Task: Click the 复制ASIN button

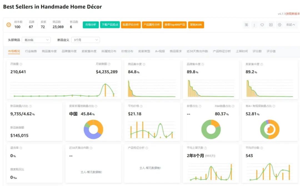Action: (196, 25)
